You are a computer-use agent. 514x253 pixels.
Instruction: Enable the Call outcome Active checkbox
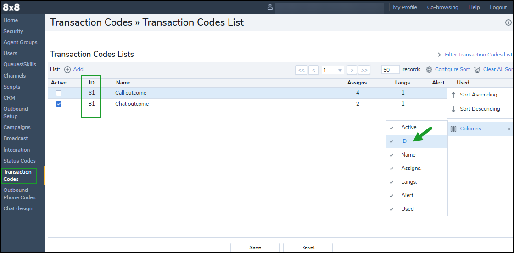coord(59,93)
